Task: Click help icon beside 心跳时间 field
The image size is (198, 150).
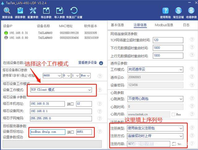Action: [192, 106]
